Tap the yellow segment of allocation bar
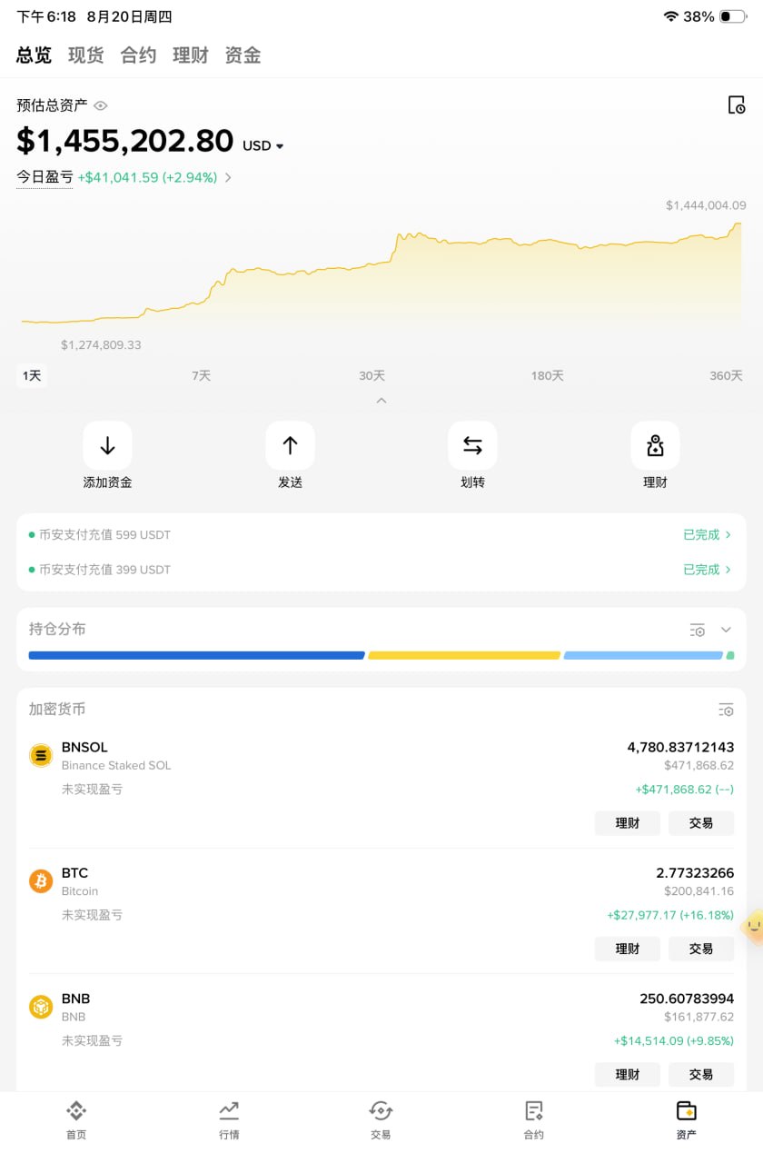 coord(464,655)
